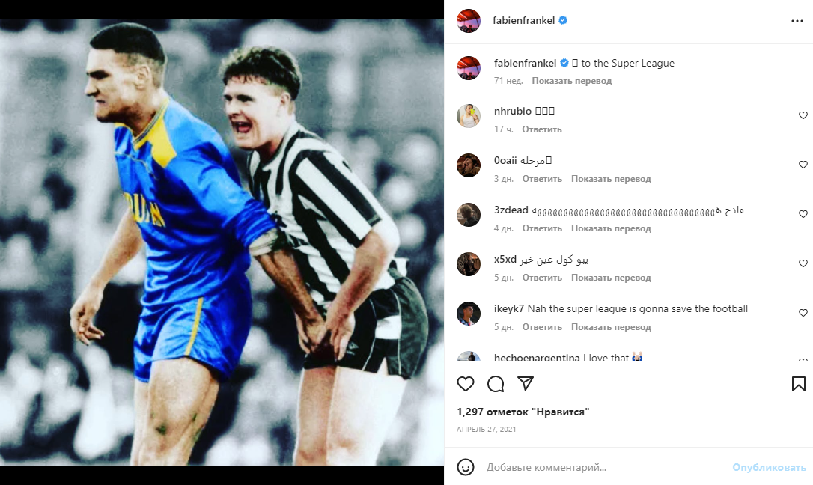This screenshot has width=813, height=485.
Task: Open the 0oaii username link
Action: click(x=505, y=160)
